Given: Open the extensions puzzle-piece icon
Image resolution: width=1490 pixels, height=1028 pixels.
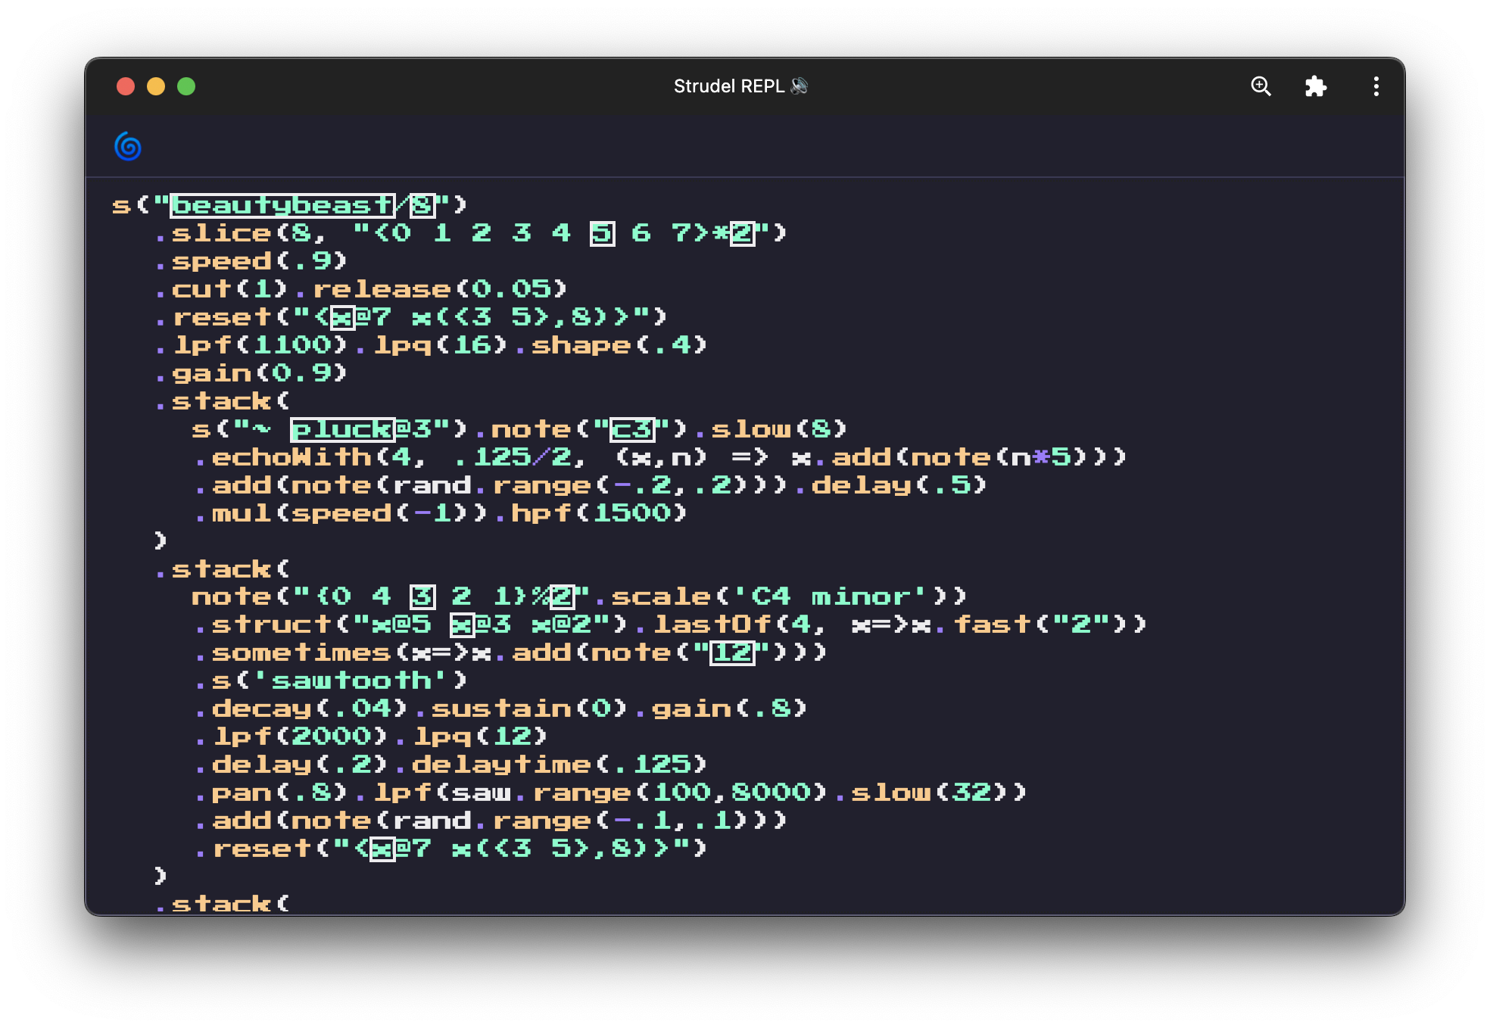Looking at the screenshot, I should [x=1317, y=86].
